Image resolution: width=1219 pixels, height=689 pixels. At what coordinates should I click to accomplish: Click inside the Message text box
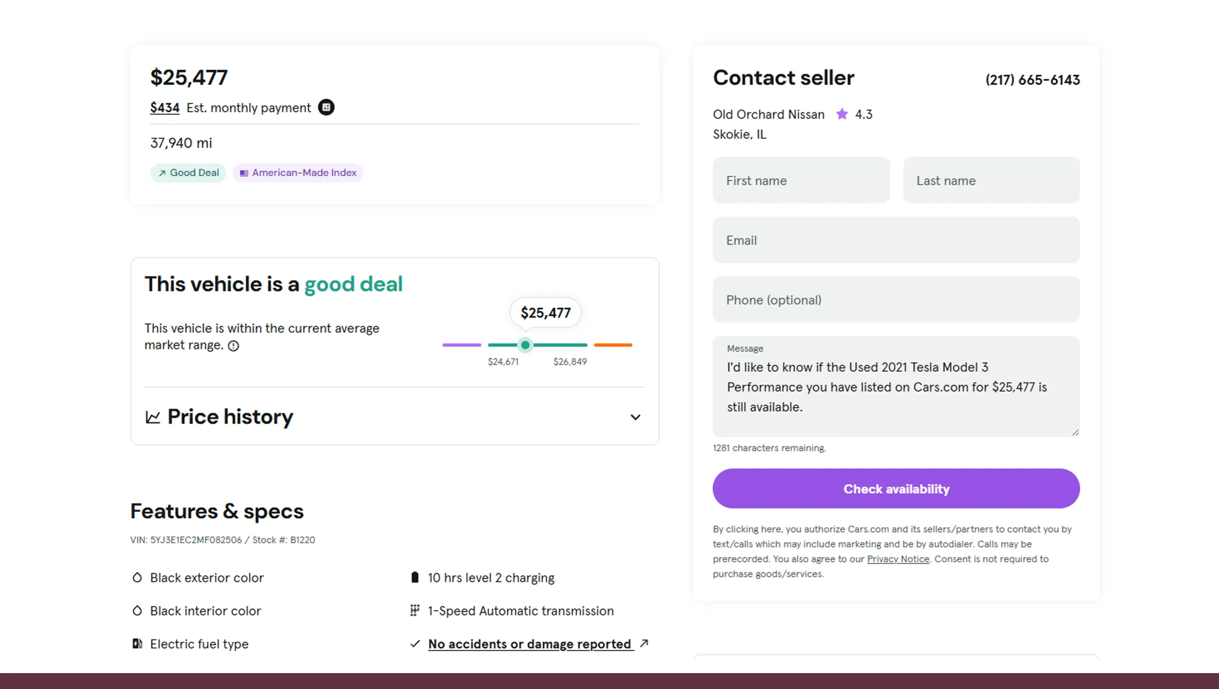[895, 387]
